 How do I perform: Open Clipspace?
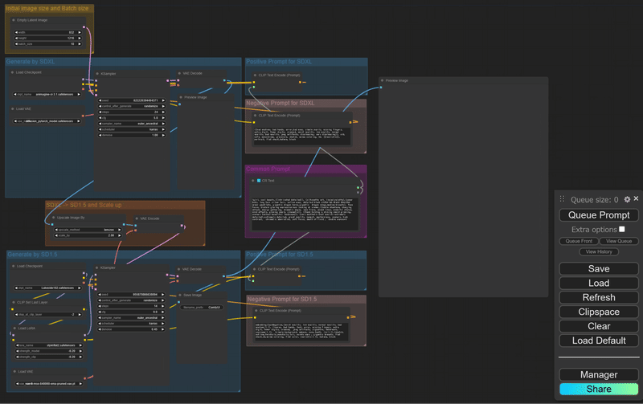[x=599, y=312]
